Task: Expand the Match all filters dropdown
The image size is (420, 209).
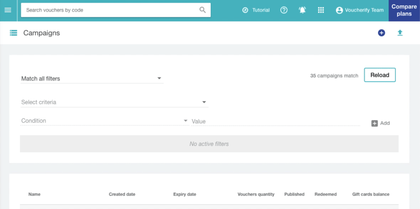Action: click(92, 79)
